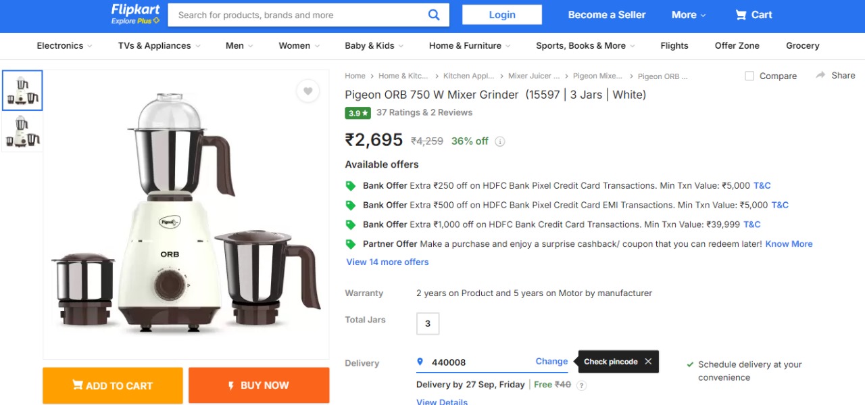Image resolution: width=865 pixels, height=405 pixels.
Task: Click the Share arrow icon
Action: point(820,75)
